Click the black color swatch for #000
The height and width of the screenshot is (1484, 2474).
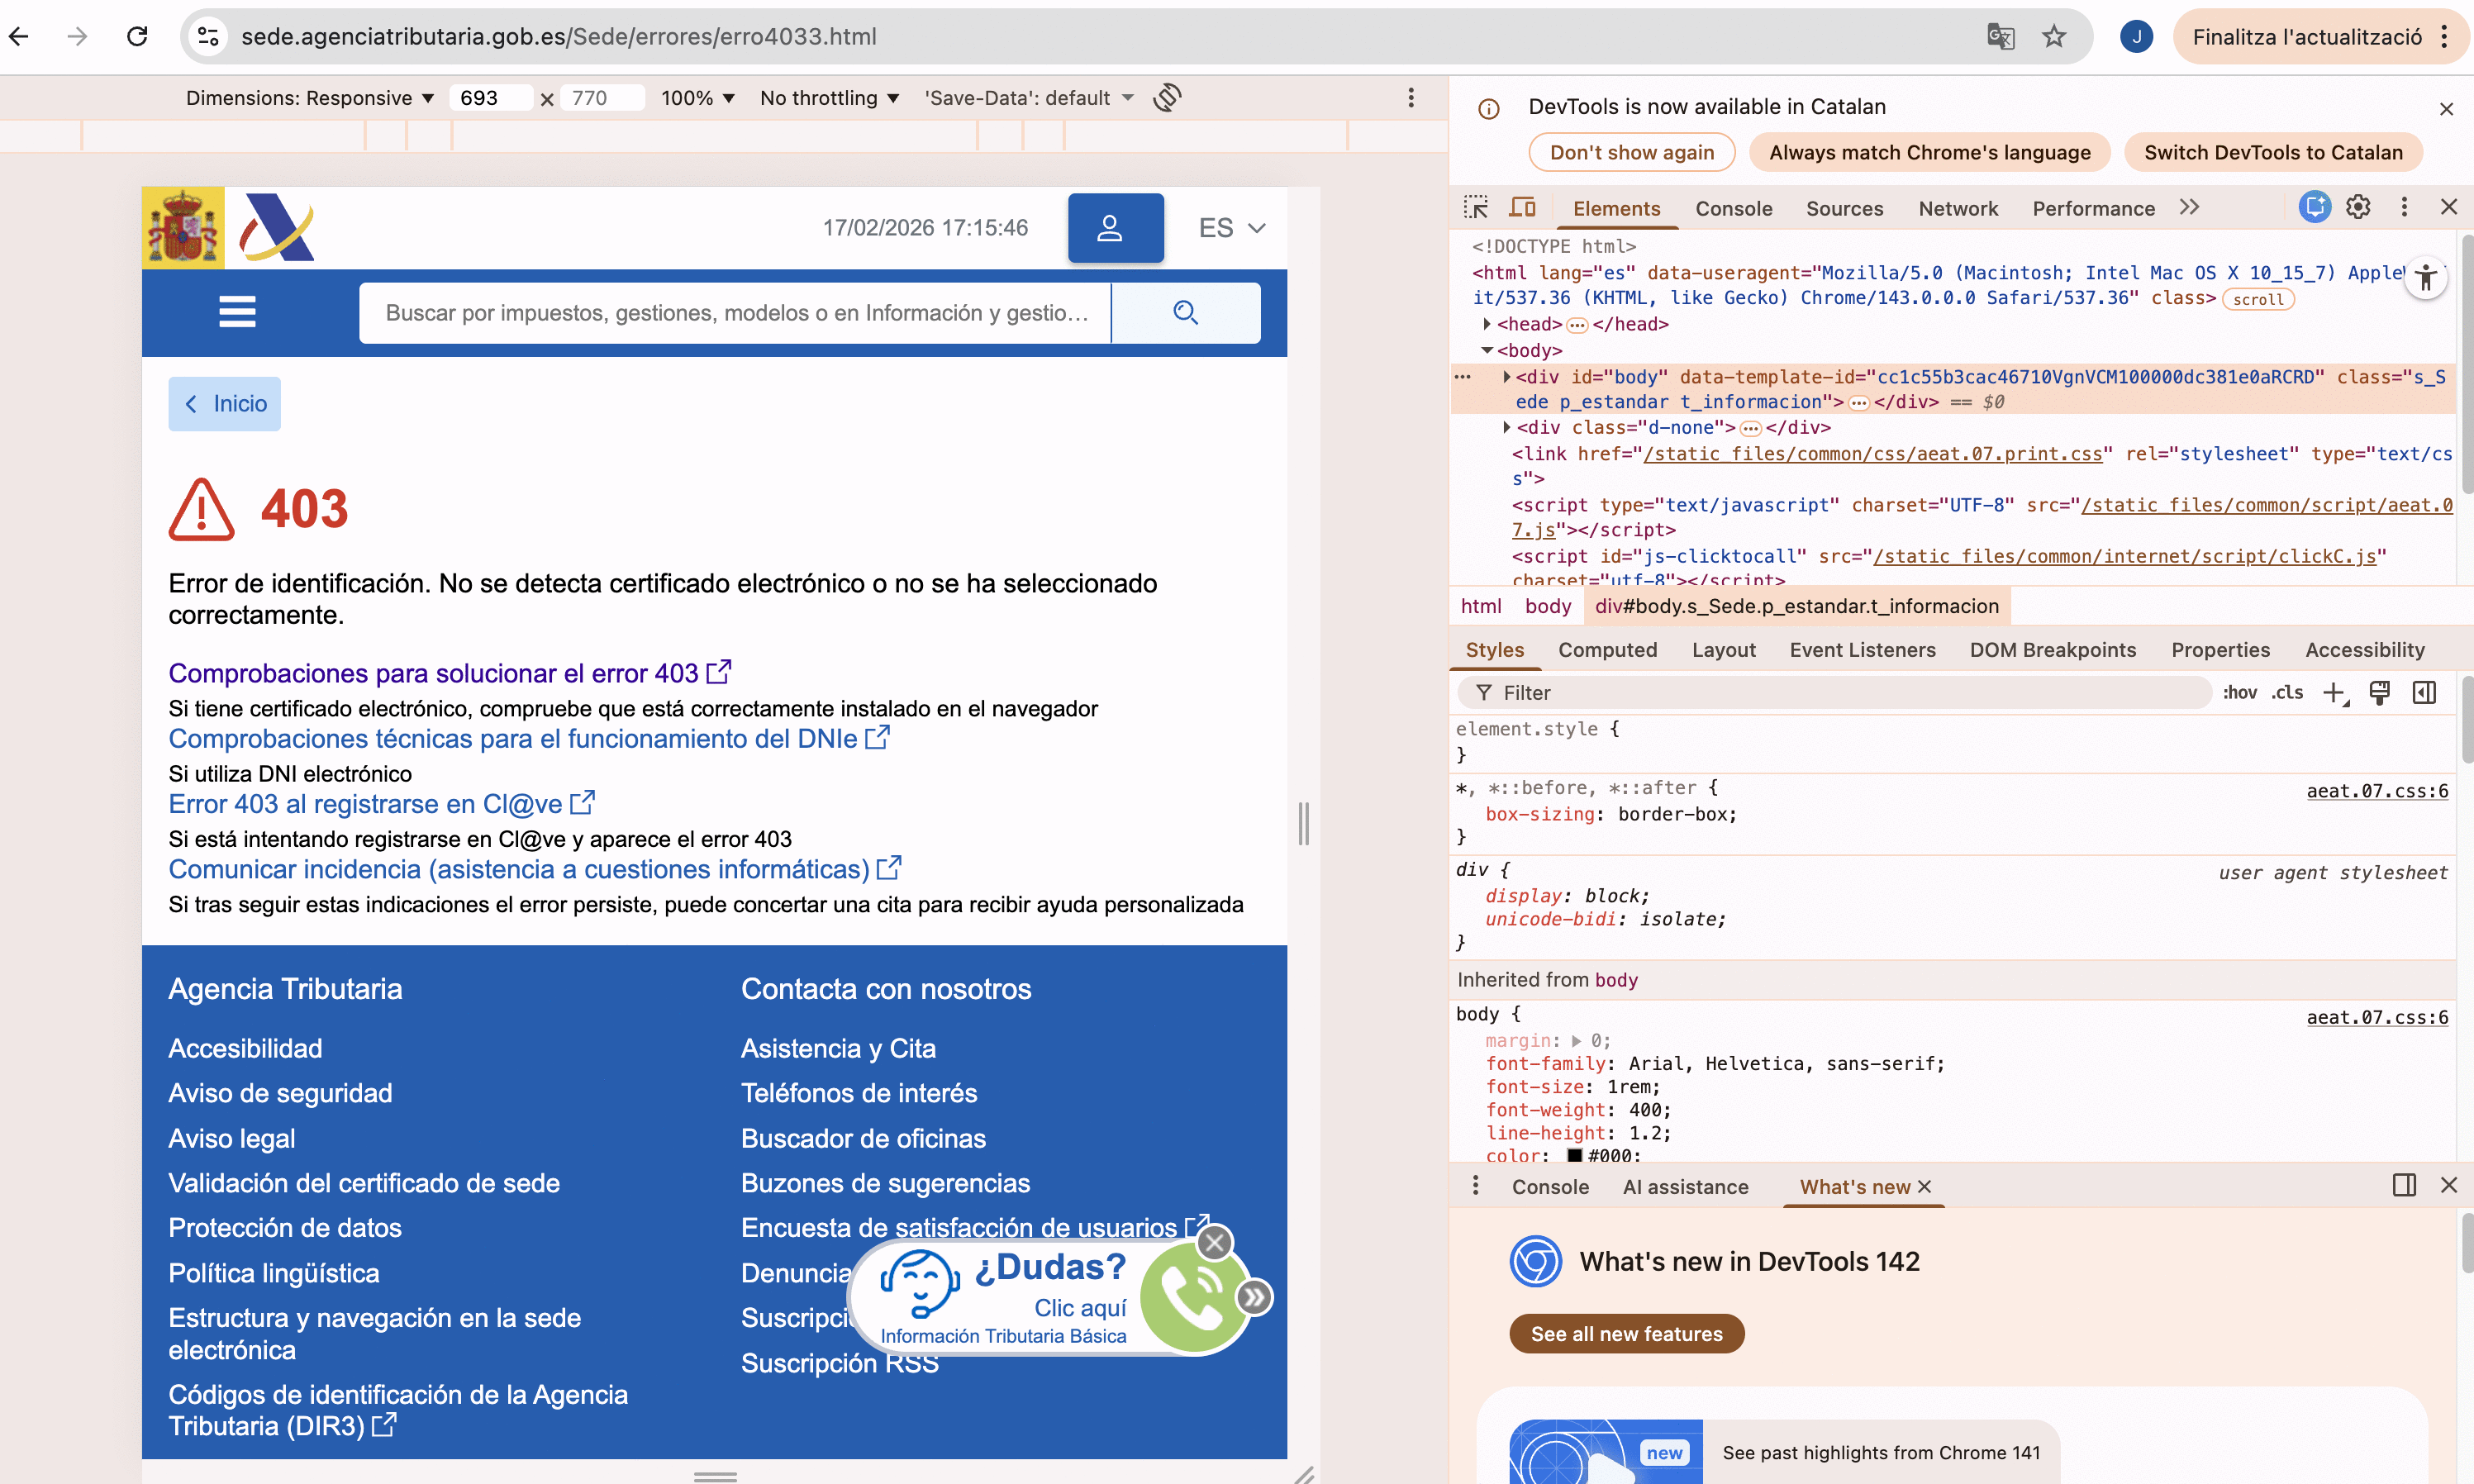(x=1575, y=1155)
